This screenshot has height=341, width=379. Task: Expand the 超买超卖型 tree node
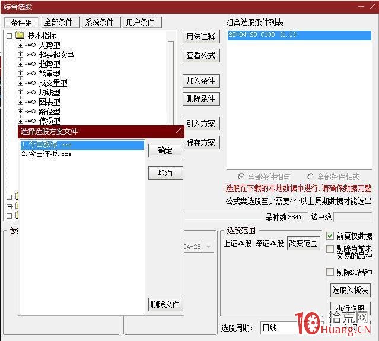tap(20, 55)
